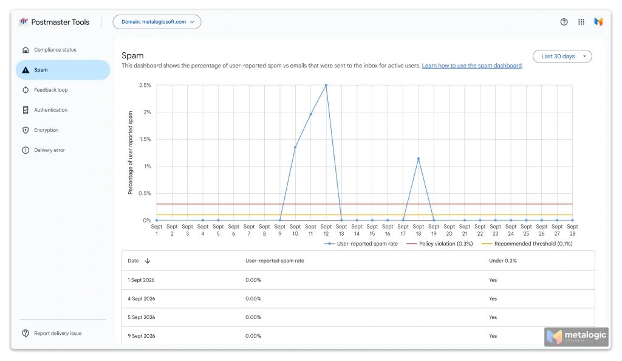This screenshot has width=622, height=361.
Task: Click the Sept 12 peak data point
Action: (326, 85)
